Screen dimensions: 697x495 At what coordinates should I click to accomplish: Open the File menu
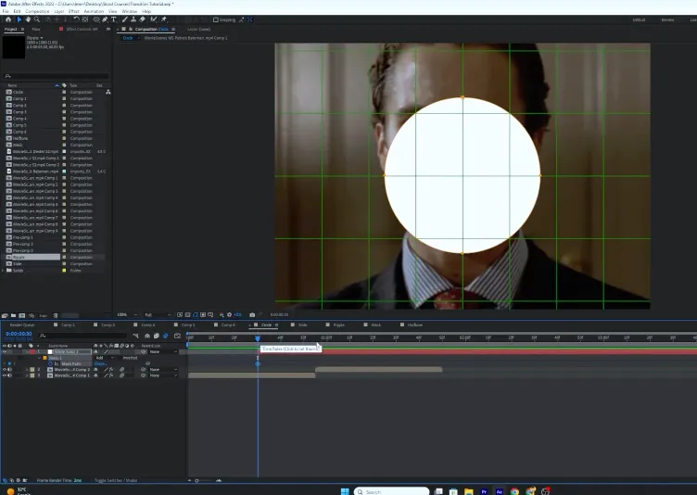click(x=6, y=11)
